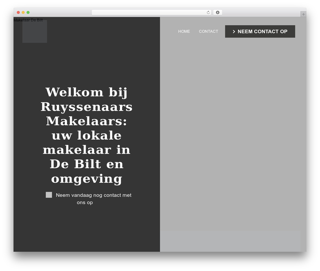The image size is (320, 271).
Task: Open a new tab with the plus button
Action: tap(303, 14)
